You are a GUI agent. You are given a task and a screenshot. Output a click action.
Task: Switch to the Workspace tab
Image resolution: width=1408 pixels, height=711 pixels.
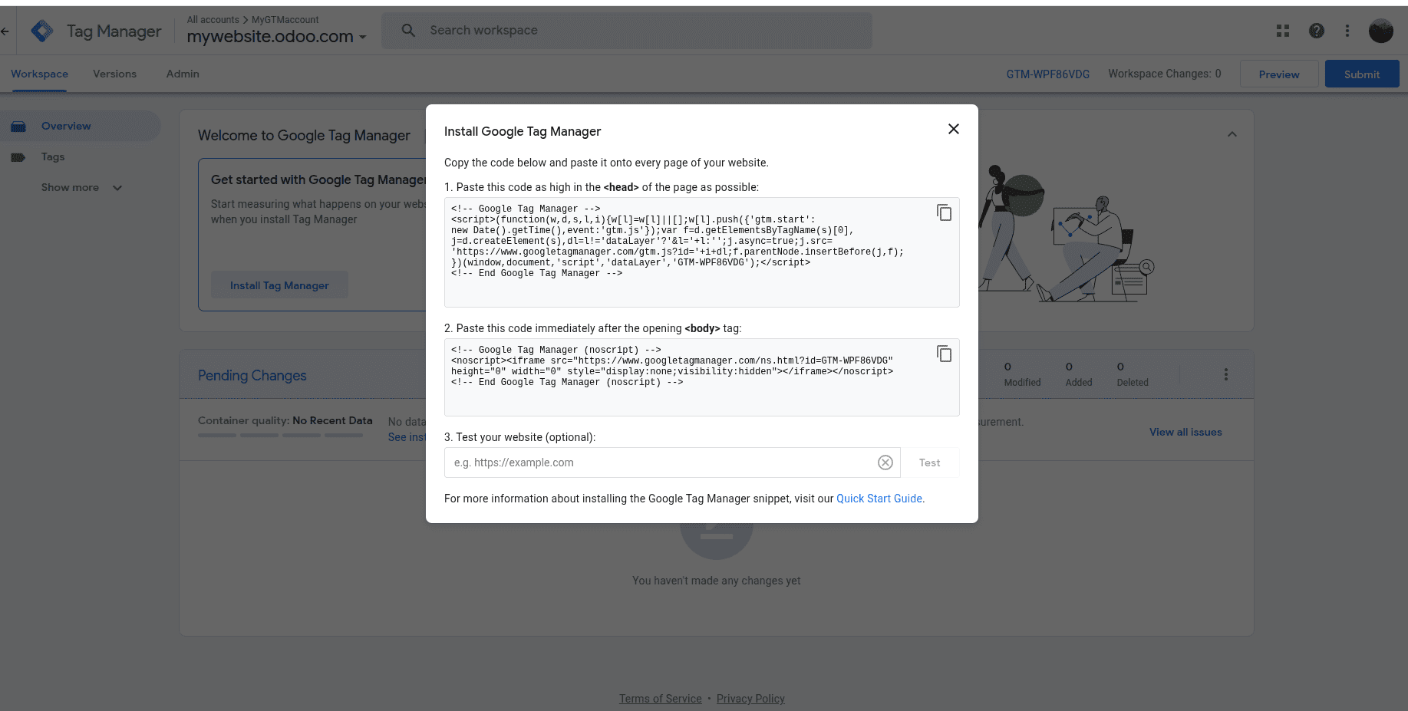coord(39,74)
